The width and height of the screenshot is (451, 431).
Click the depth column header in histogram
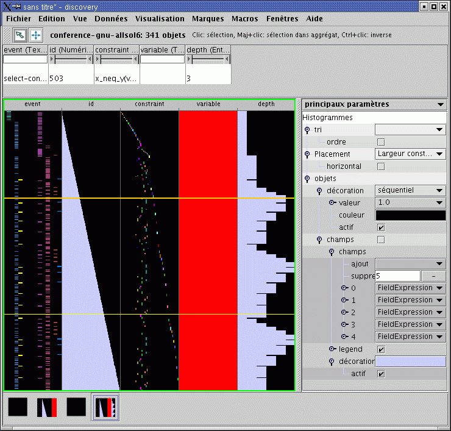click(266, 104)
